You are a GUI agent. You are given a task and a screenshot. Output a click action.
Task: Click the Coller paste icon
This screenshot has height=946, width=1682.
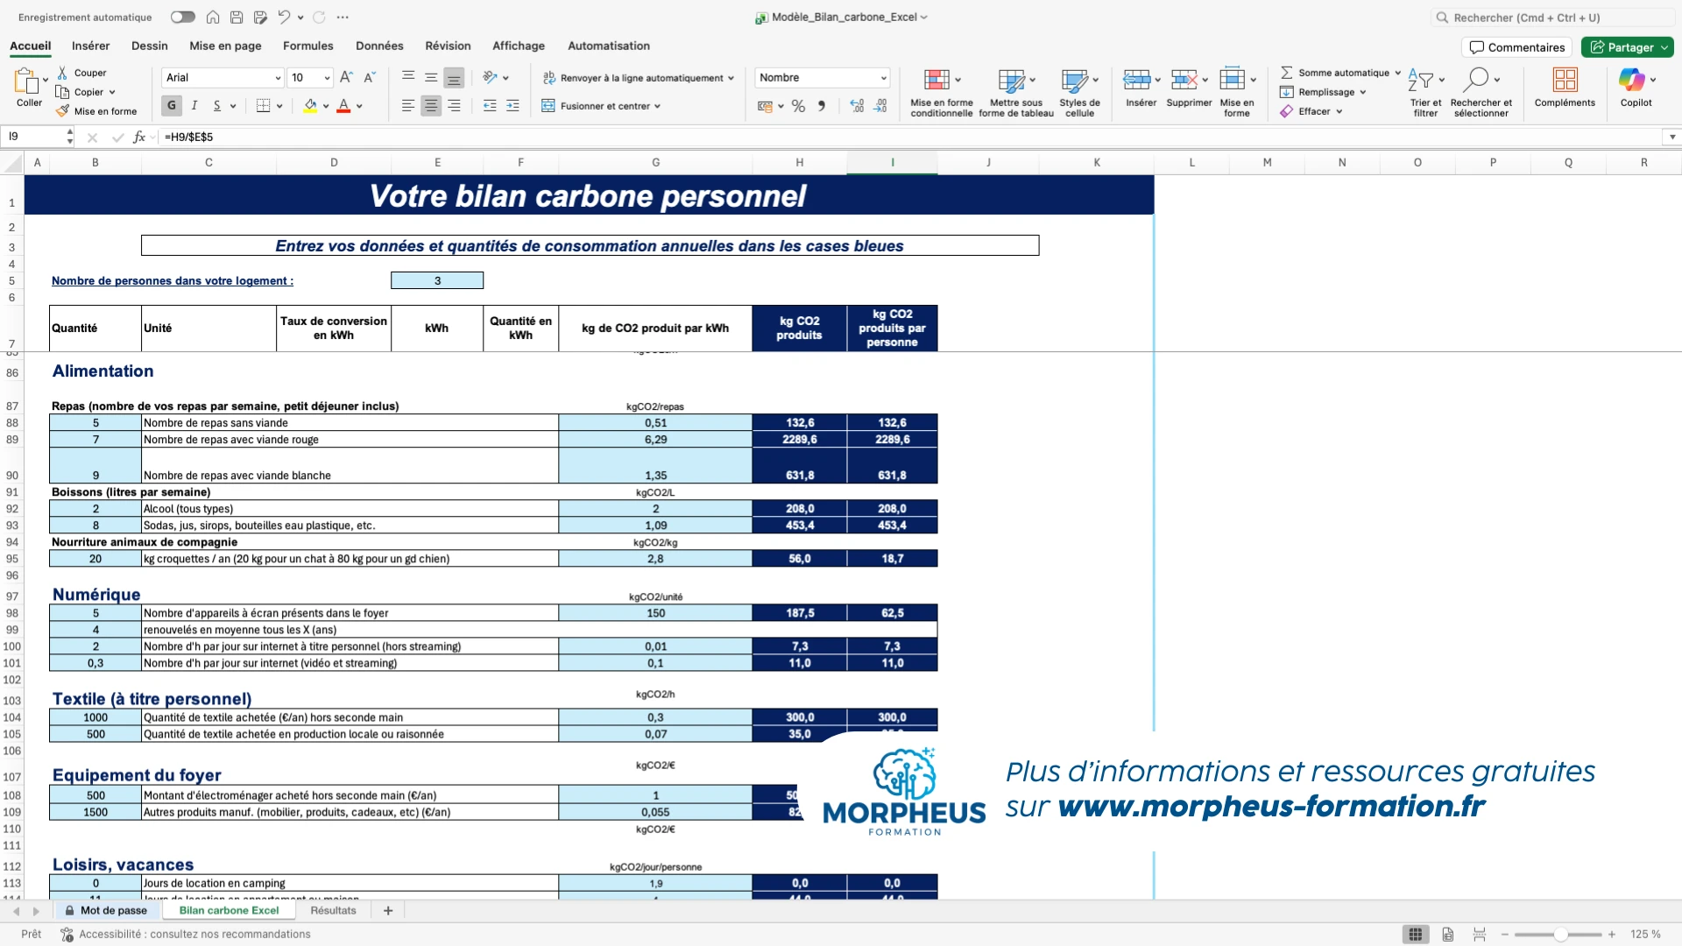[x=26, y=81]
